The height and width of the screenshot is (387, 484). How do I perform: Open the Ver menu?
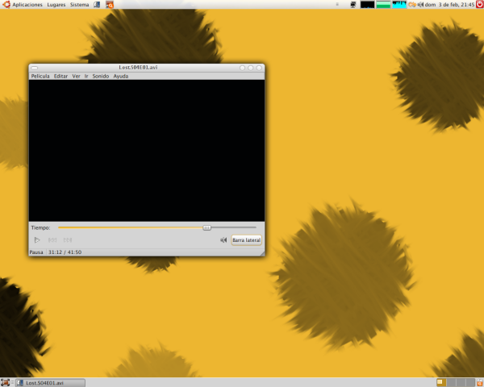tap(77, 77)
